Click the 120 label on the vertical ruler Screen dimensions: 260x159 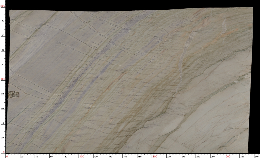(3, 65)
